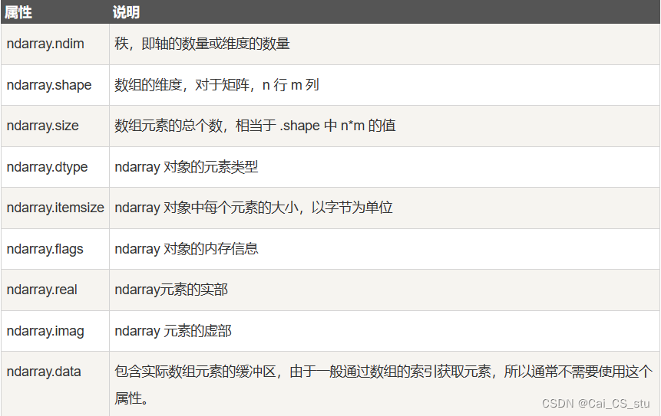Click the ndarray.flags cell
This screenshot has height=416, width=661.
coord(55,249)
